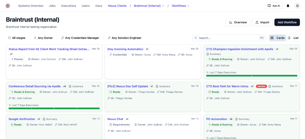Open Status Report from SE Client Work workflow
The height and width of the screenshot is (139, 305).
(49, 49)
